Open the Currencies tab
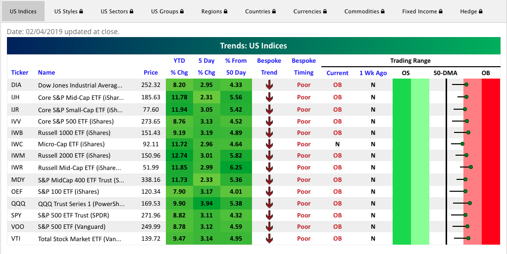This screenshot has height=254, width=507. [310, 11]
